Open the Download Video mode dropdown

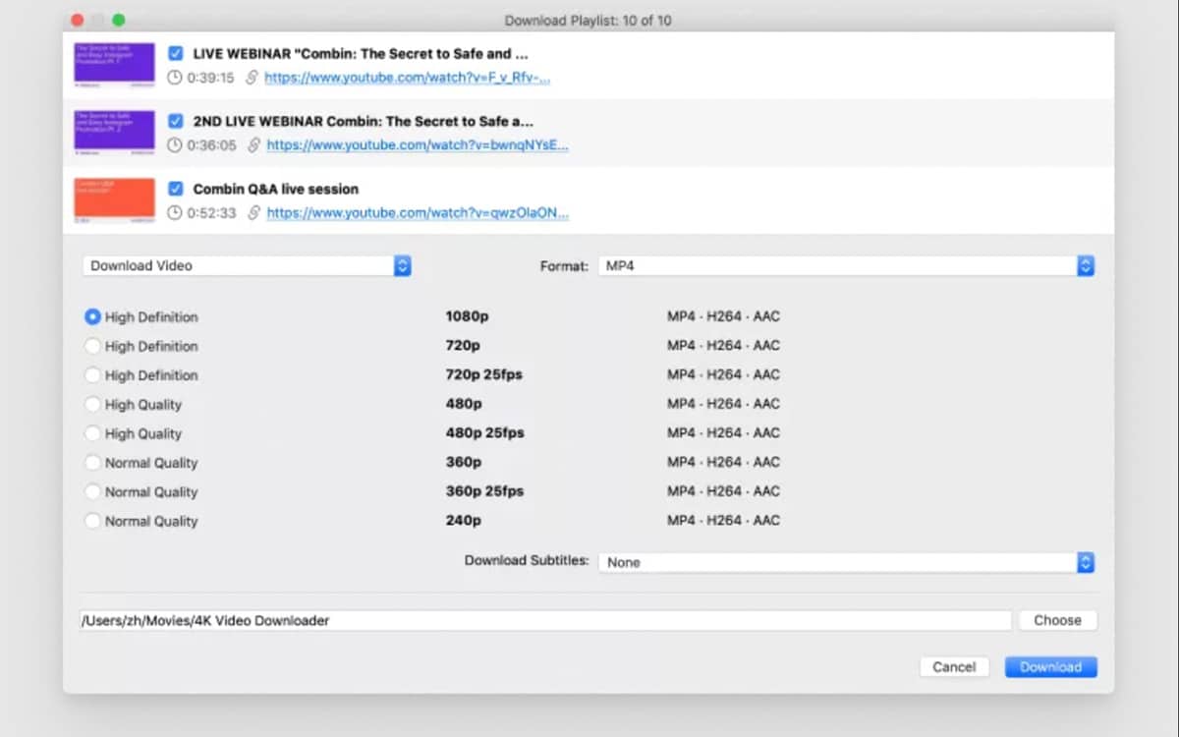[x=403, y=265]
